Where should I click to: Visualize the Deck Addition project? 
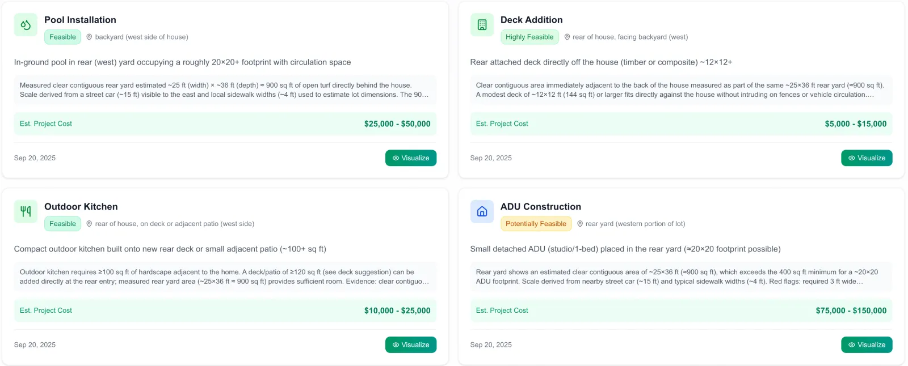click(867, 158)
